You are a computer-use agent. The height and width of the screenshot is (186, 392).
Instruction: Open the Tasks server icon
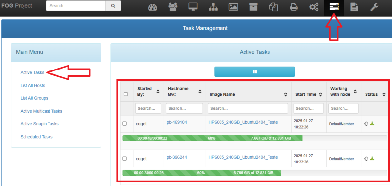point(334,7)
